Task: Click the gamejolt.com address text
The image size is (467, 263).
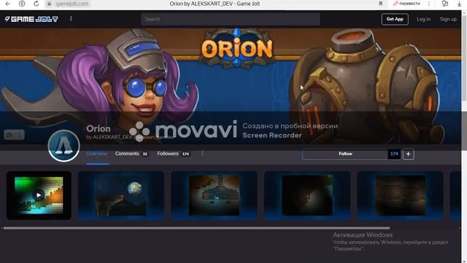Action: (x=72, y=4)
